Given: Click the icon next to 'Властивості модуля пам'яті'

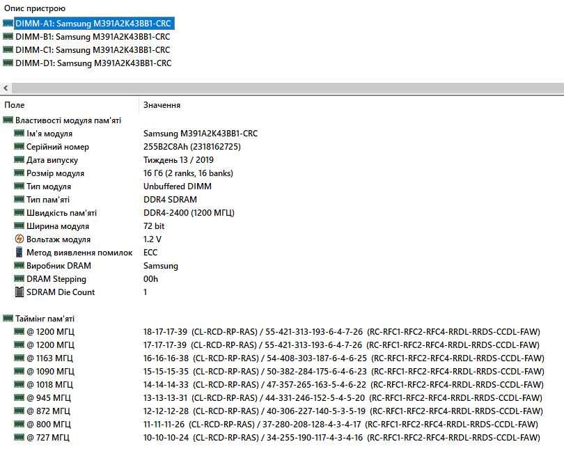Looking at the screenshot, I should (x=8, y=120).
